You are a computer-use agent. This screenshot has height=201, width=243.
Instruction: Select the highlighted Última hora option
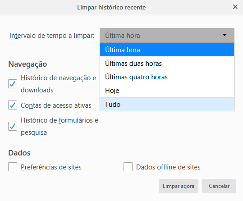(x=167, y=50)
